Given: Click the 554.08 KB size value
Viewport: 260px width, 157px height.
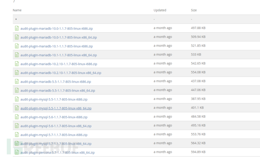Looking at the screenshot, I should click(198, 72).
